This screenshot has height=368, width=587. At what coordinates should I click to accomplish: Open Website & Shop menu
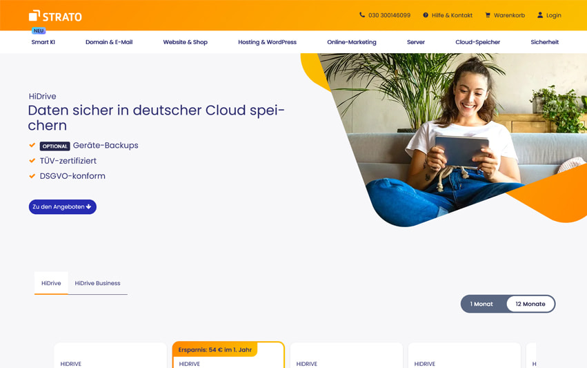coord(186,42)
